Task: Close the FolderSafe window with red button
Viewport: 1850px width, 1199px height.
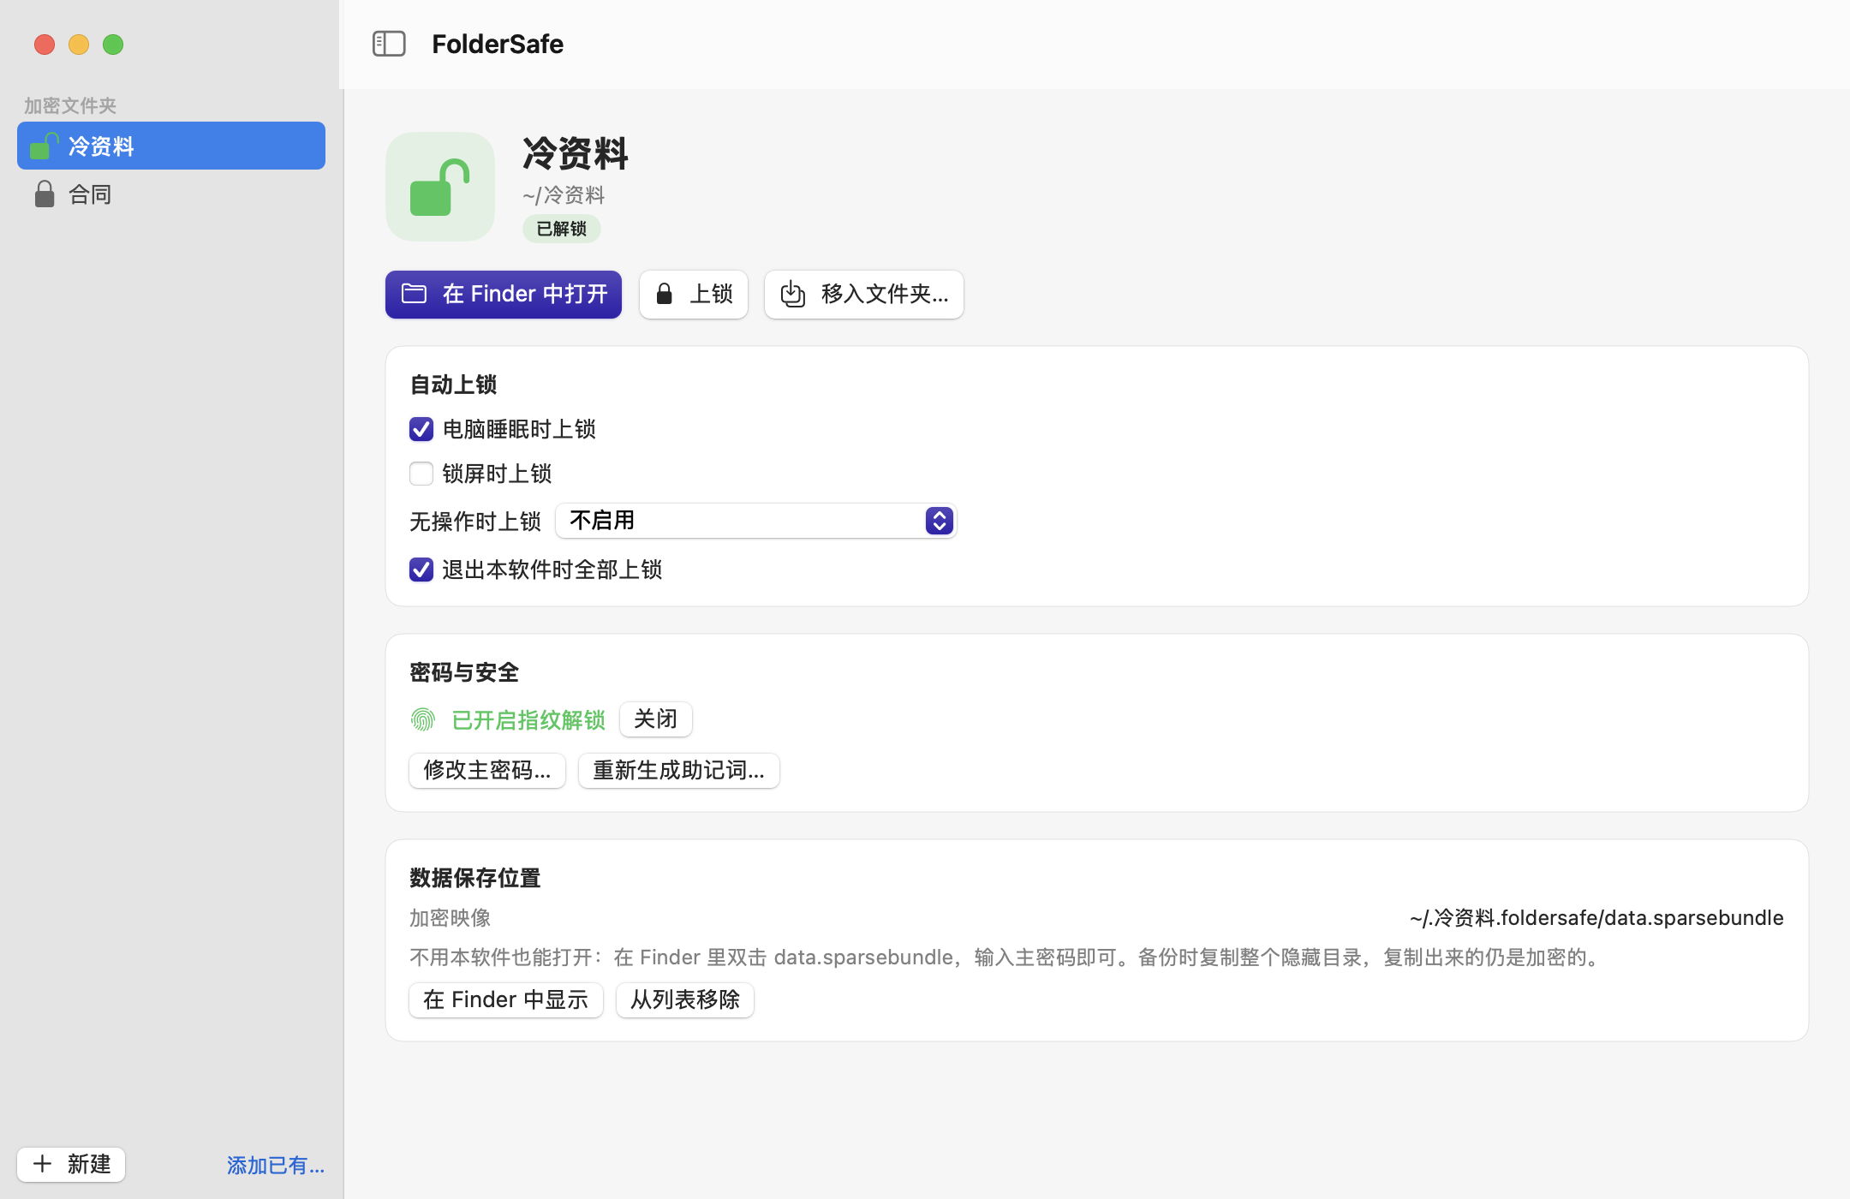Action: pyautogui.click(x=45, y=45)
